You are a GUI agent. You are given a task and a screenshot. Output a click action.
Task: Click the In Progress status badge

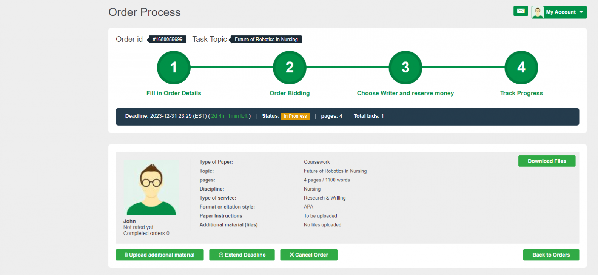[x=295, y=116]
